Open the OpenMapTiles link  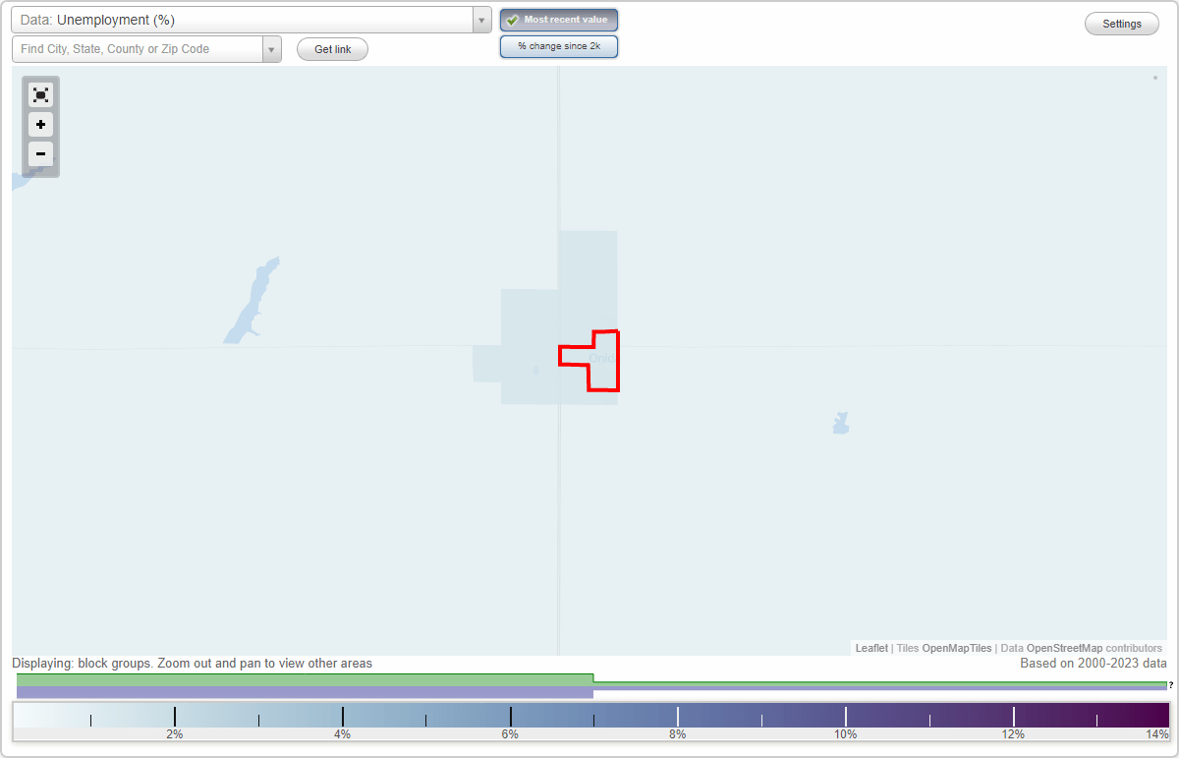956,648
